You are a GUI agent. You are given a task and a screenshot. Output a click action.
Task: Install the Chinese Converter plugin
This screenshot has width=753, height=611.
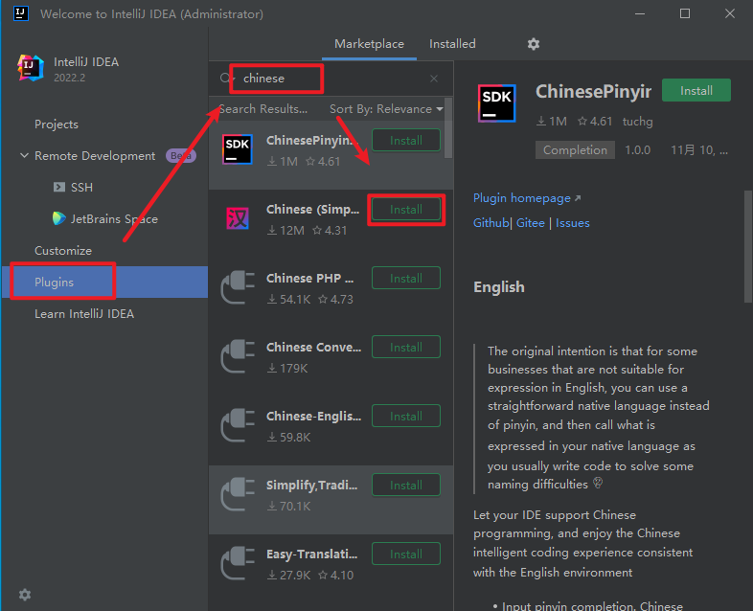[406, 348]
